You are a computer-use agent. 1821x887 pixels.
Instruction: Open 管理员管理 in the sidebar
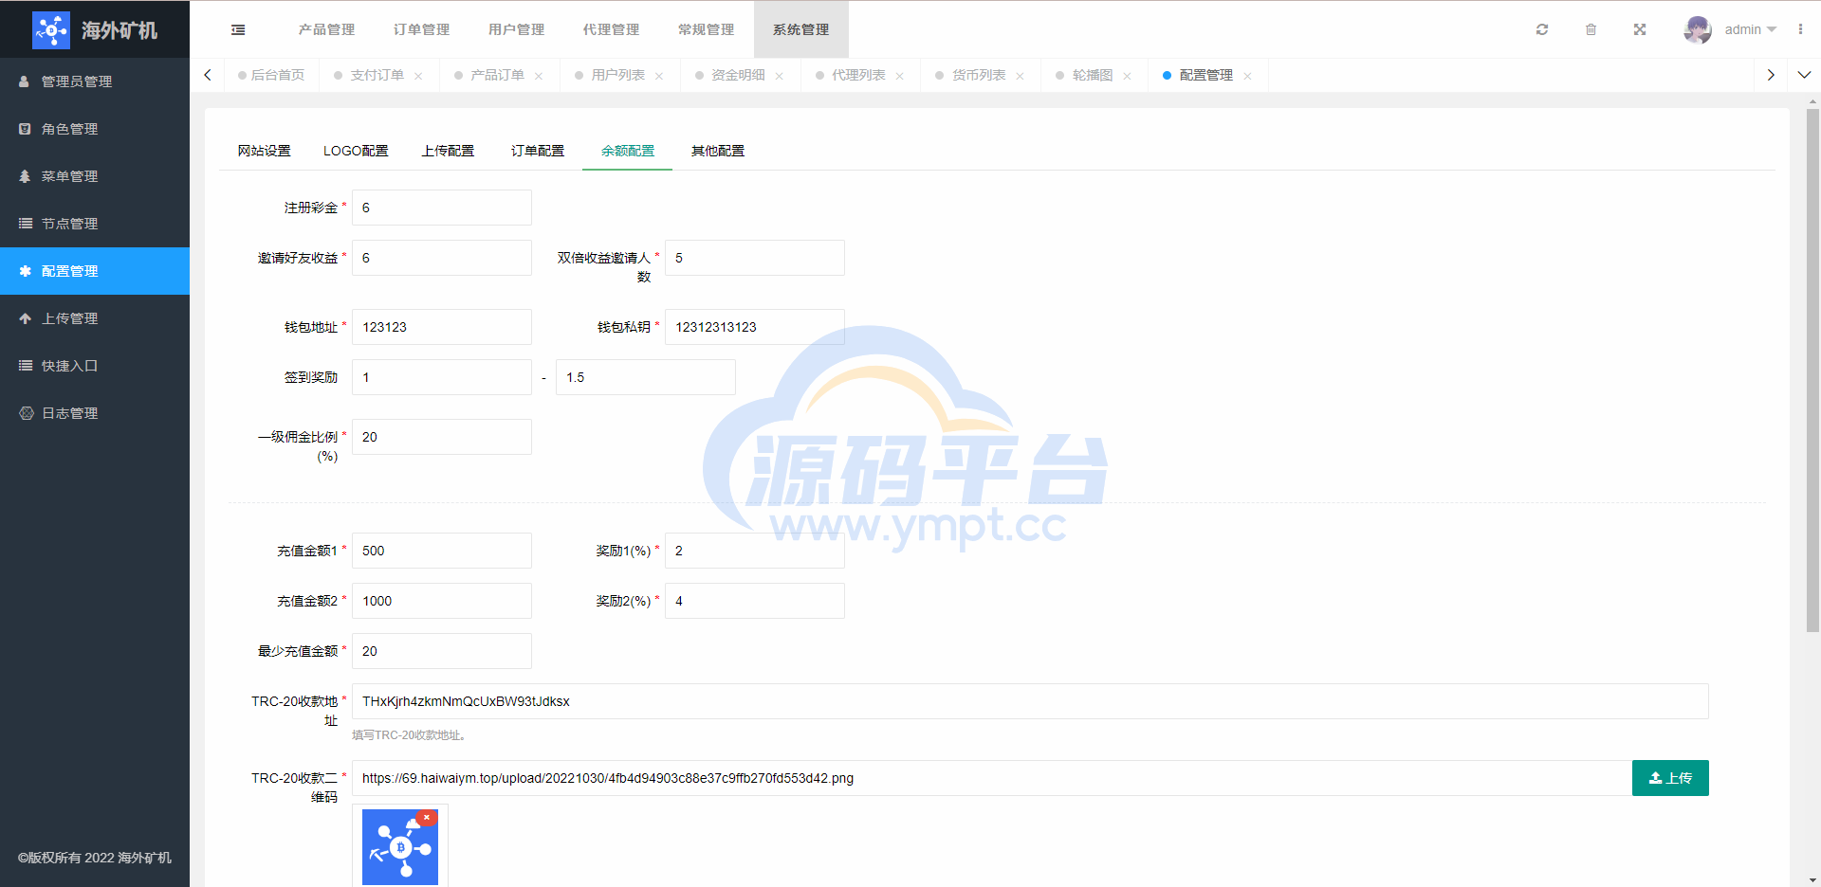pos(95,81)
